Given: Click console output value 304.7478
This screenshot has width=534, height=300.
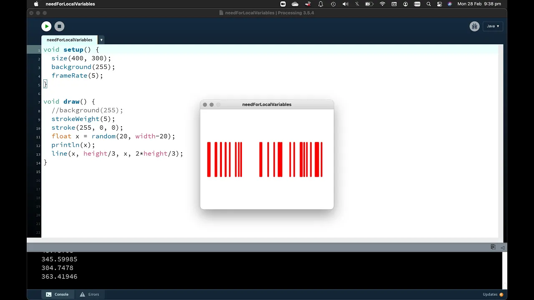Looking at the screenshot, I should tap(57, 267).
